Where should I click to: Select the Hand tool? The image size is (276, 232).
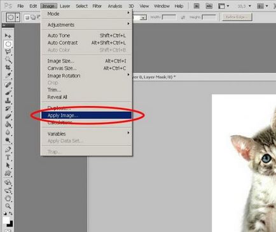point(8,198)
